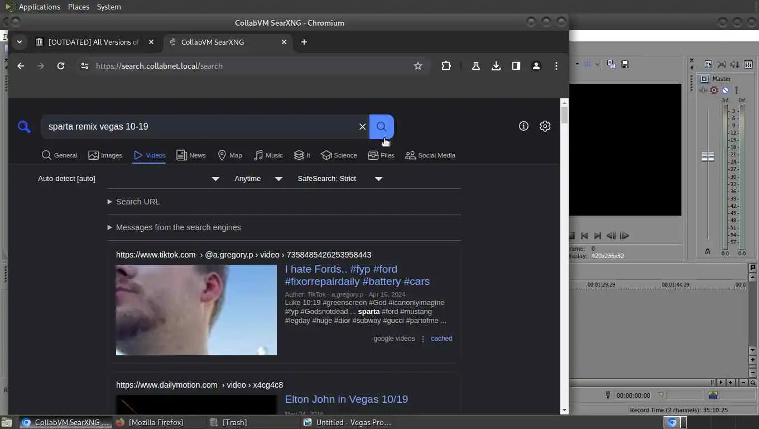
Task: Go back in Chromium
Action: [21, 66]
